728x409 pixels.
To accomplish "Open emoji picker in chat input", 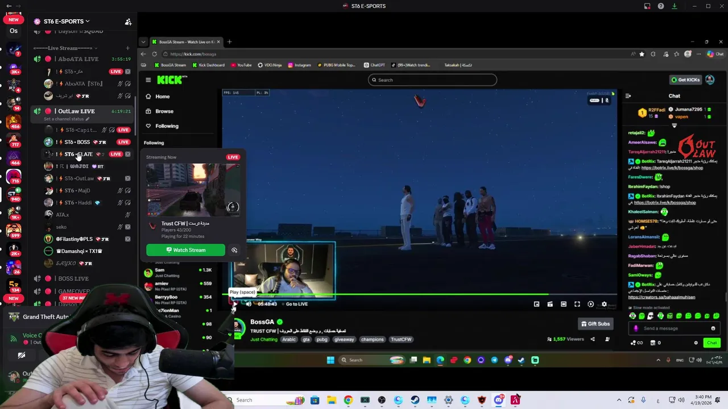I will [713, 328].
